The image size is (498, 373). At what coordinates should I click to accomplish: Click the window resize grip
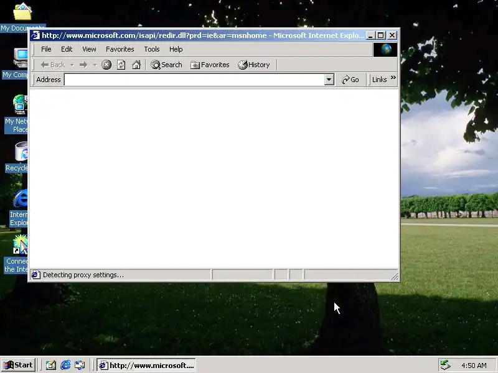click(395, 277)
